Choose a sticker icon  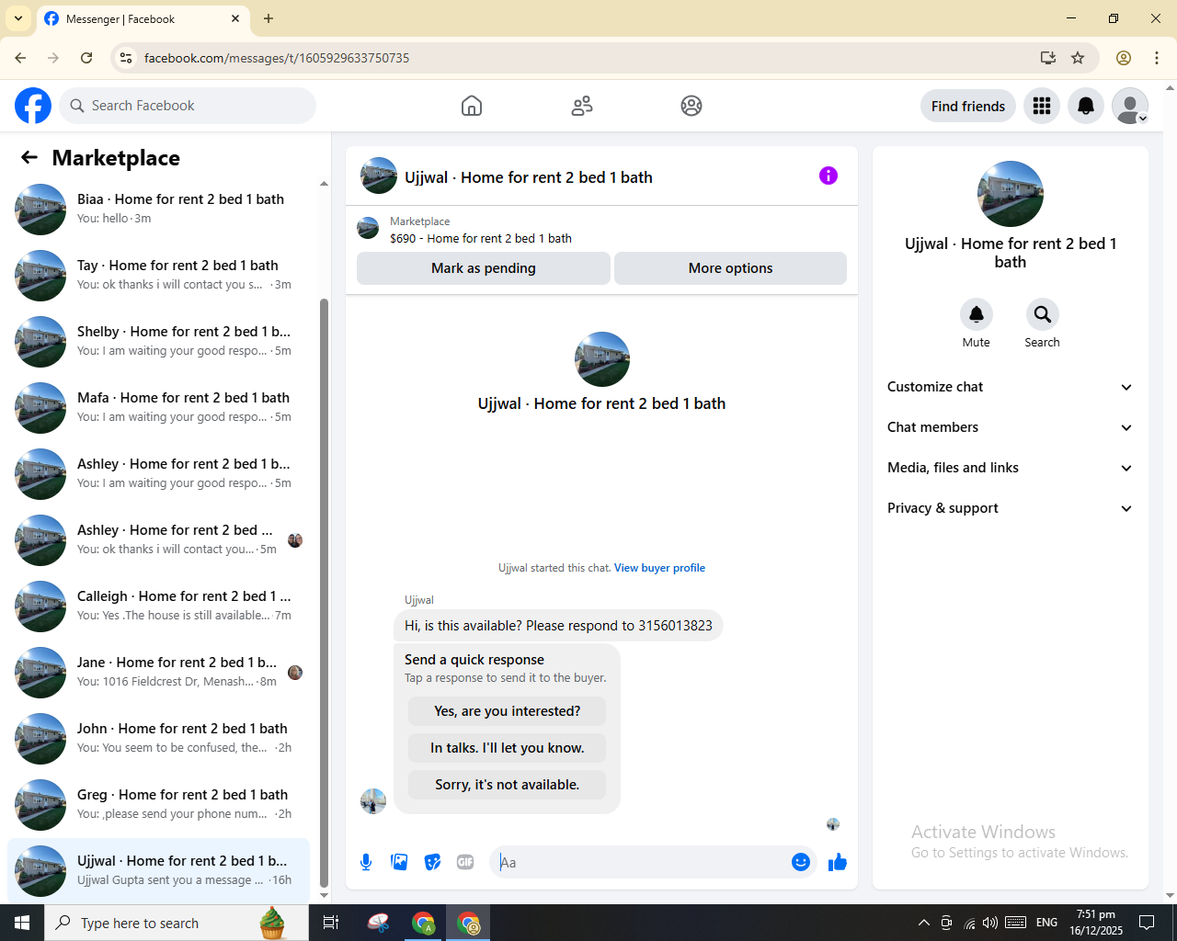tap(432, 862)
